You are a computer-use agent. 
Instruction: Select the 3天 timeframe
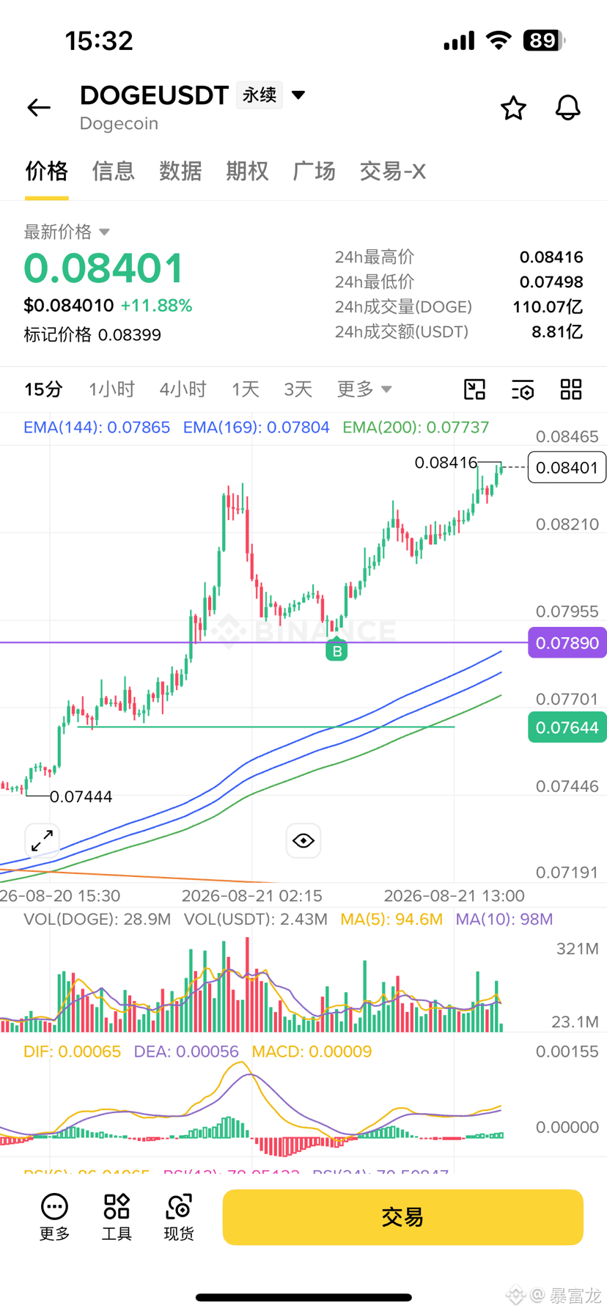(x=298, y=389)
